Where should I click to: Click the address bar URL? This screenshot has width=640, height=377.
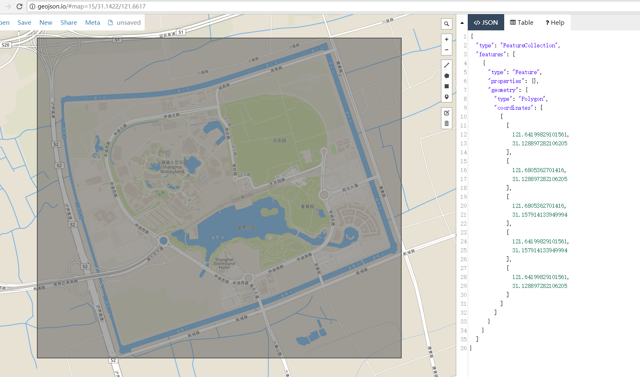(92, 6)
